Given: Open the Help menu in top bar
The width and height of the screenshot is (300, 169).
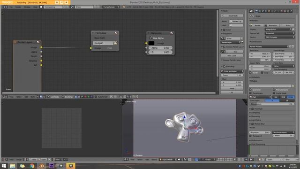Looking at the screenshot, I should (x=36, y=7).
